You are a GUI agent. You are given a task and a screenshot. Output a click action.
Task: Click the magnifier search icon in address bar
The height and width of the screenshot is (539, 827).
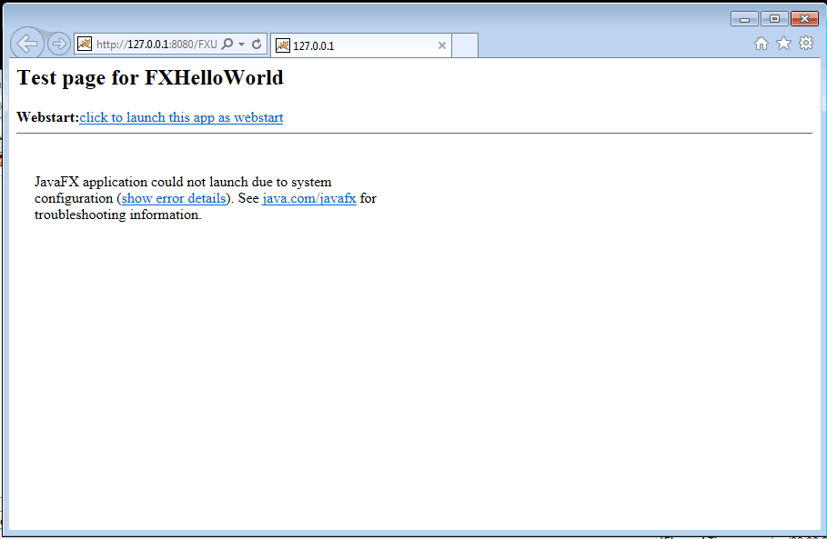[x=227, y=44]
